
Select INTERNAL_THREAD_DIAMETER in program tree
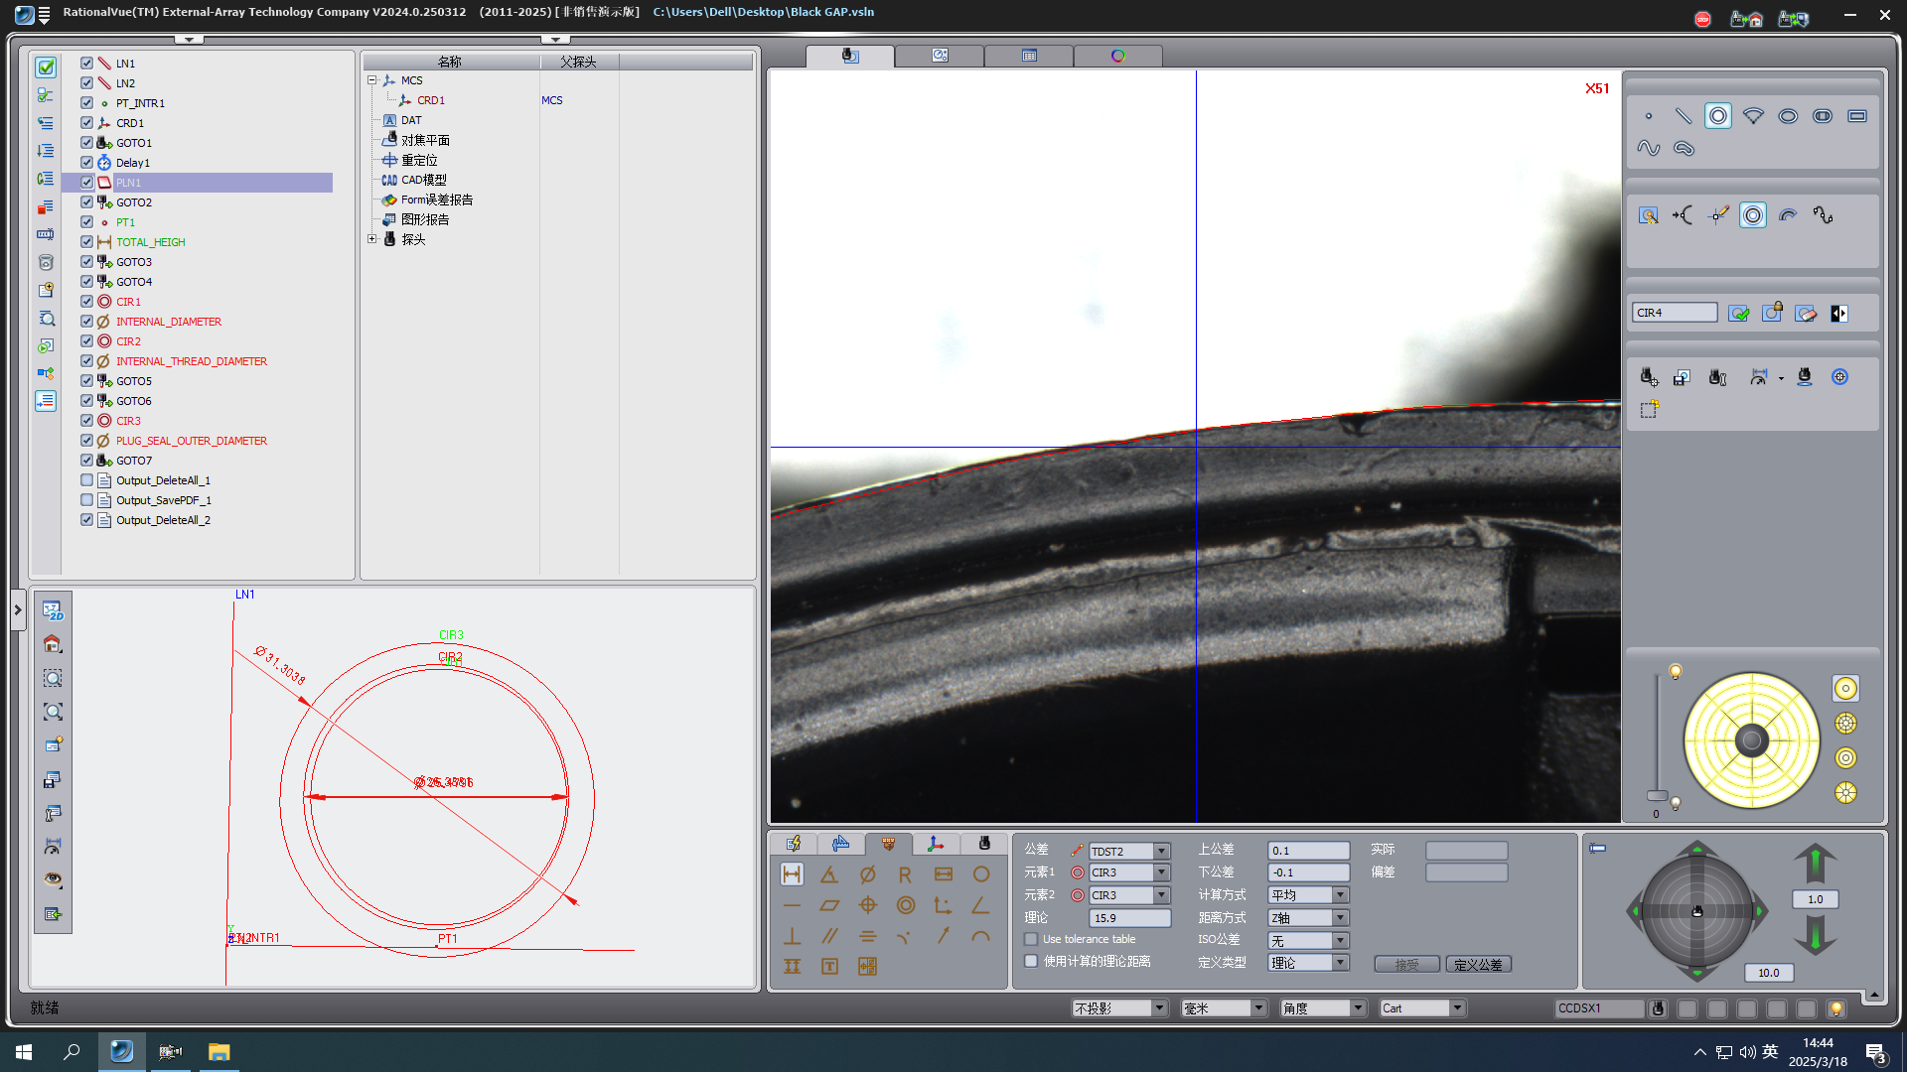[x=192, y=361]
